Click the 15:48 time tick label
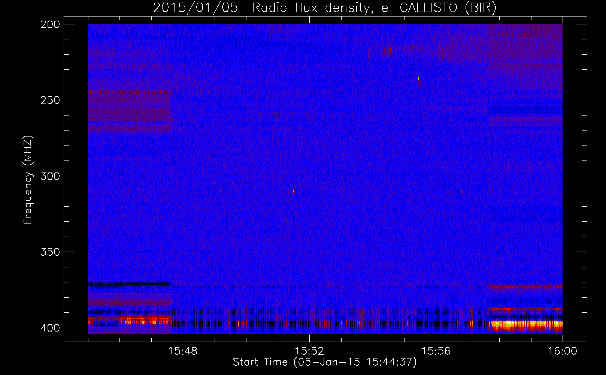Viewport: 606px width, 375px height. (x=183, y=351)
